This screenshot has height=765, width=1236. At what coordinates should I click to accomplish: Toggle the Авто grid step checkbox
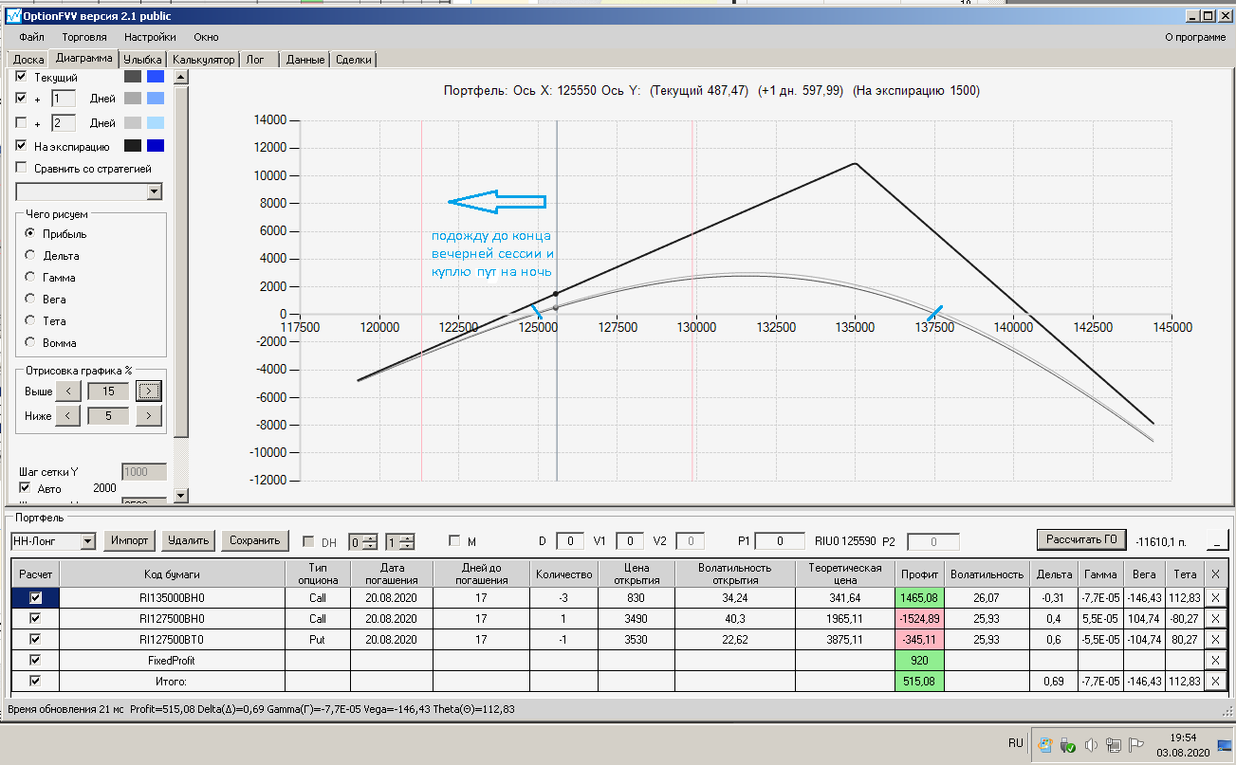(x=26, y=487)
